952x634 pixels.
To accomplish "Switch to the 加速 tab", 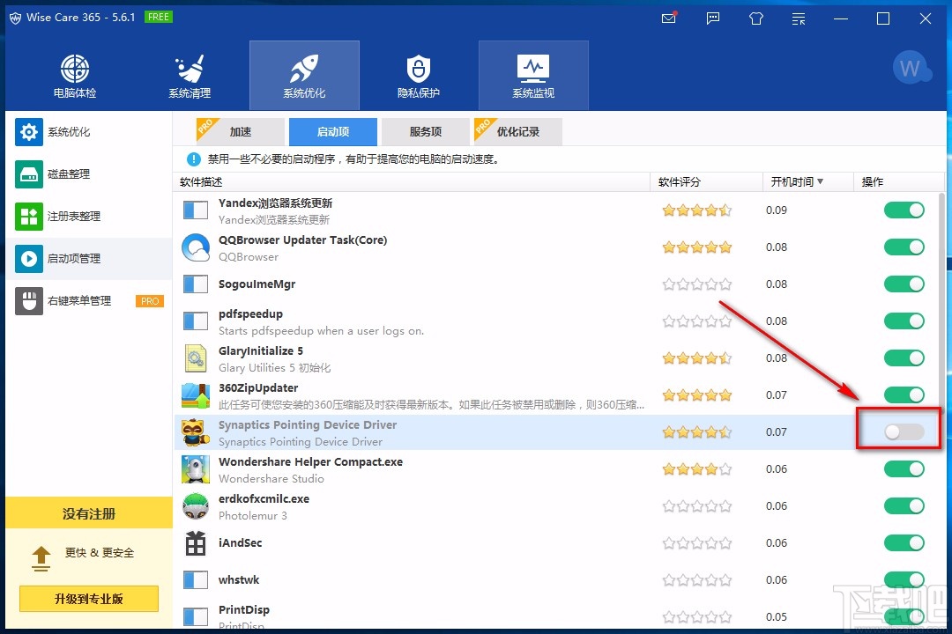I will coord(241,132).
